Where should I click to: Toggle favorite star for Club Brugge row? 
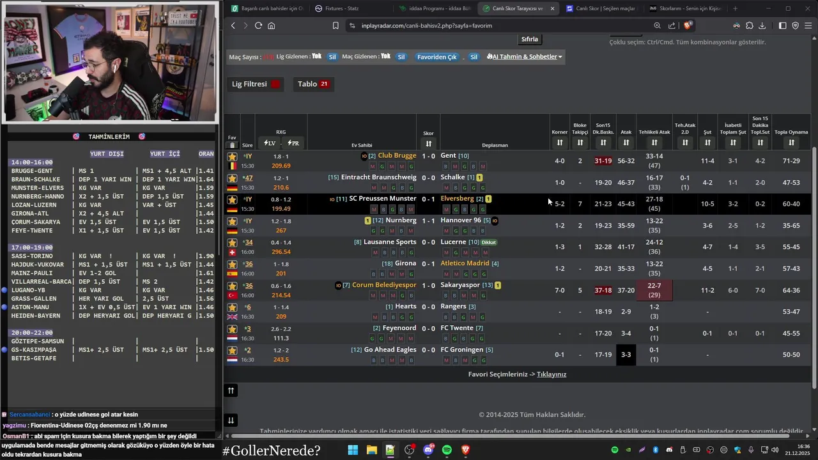pyautogui.click(x=232, y=157)
